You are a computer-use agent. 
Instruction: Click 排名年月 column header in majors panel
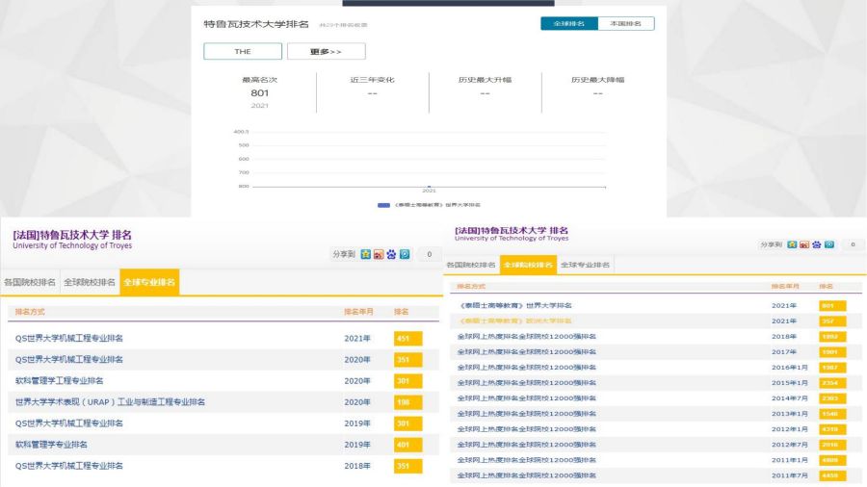pyautogui.click(x=359, y=312)
